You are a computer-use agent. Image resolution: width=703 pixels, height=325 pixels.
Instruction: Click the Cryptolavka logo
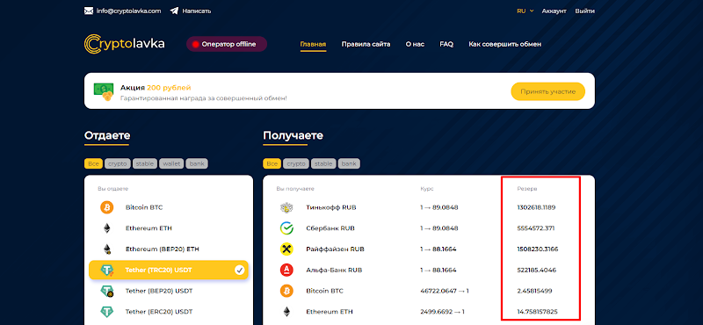pyautogui.click(x=124, y=45)
